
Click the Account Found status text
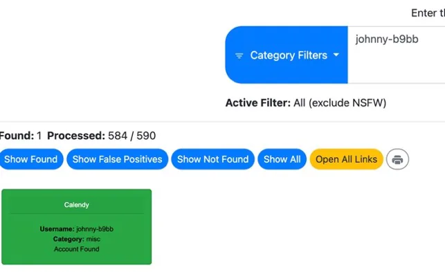coord(77,249)
